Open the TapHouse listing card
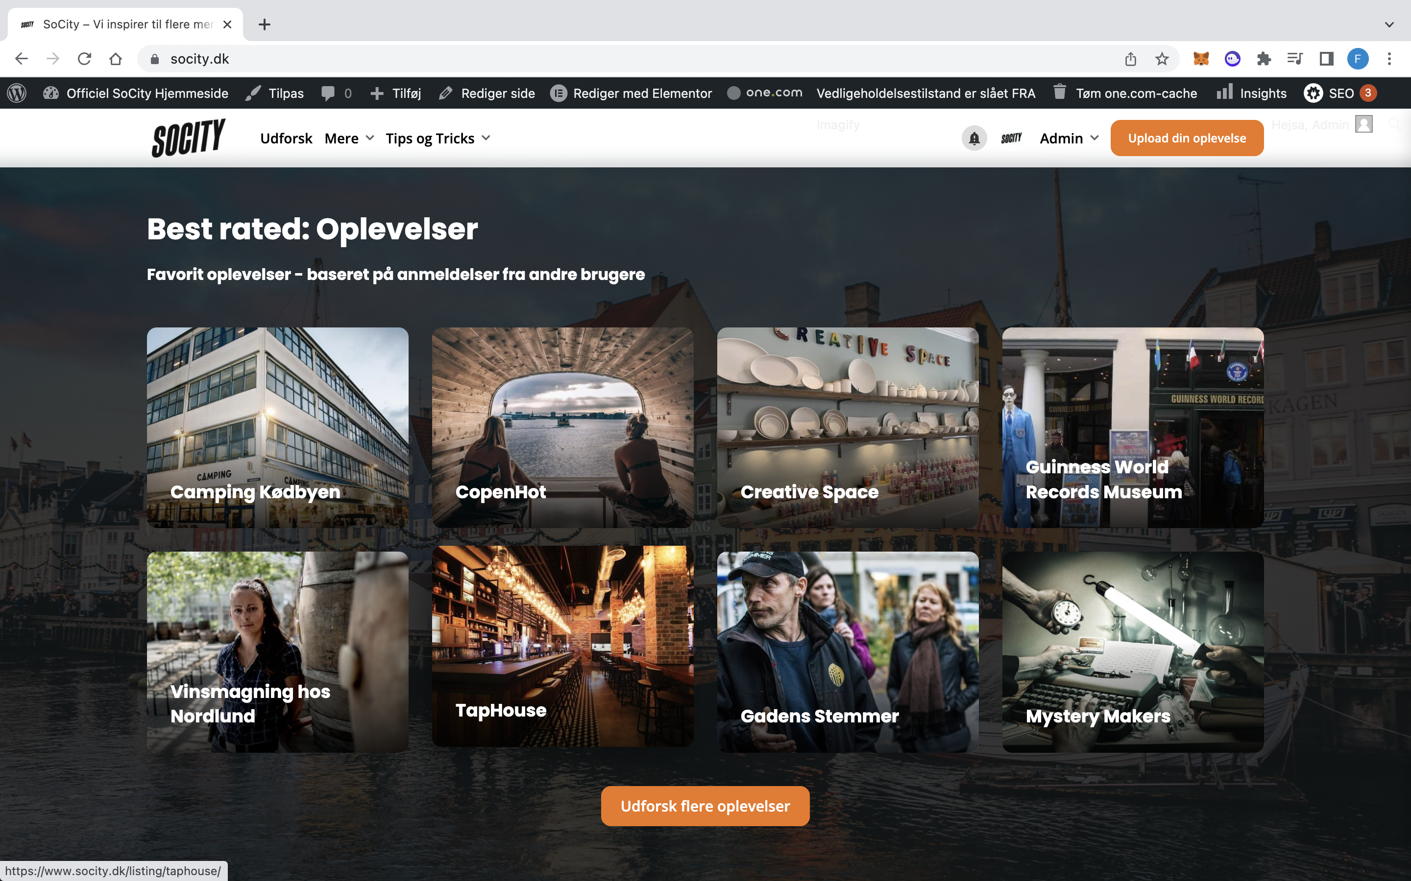The image size is (1411, 881). (562, 646)
